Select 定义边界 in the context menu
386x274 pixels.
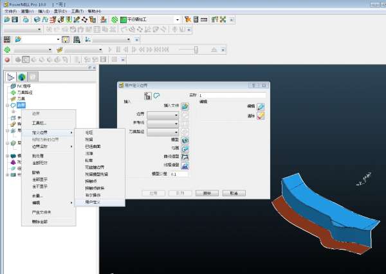49,132
